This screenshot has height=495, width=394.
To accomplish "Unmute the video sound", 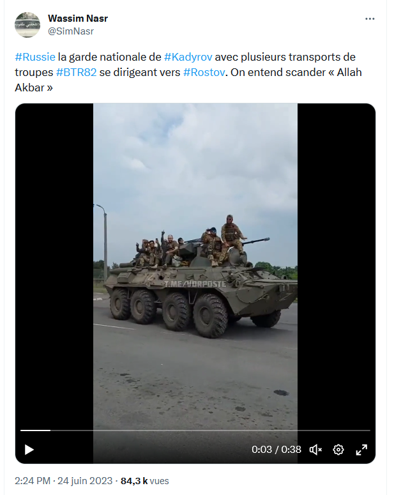I will click(x=315, y=450).
